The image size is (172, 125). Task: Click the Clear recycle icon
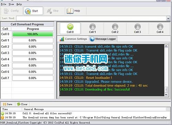coord(19,104)
